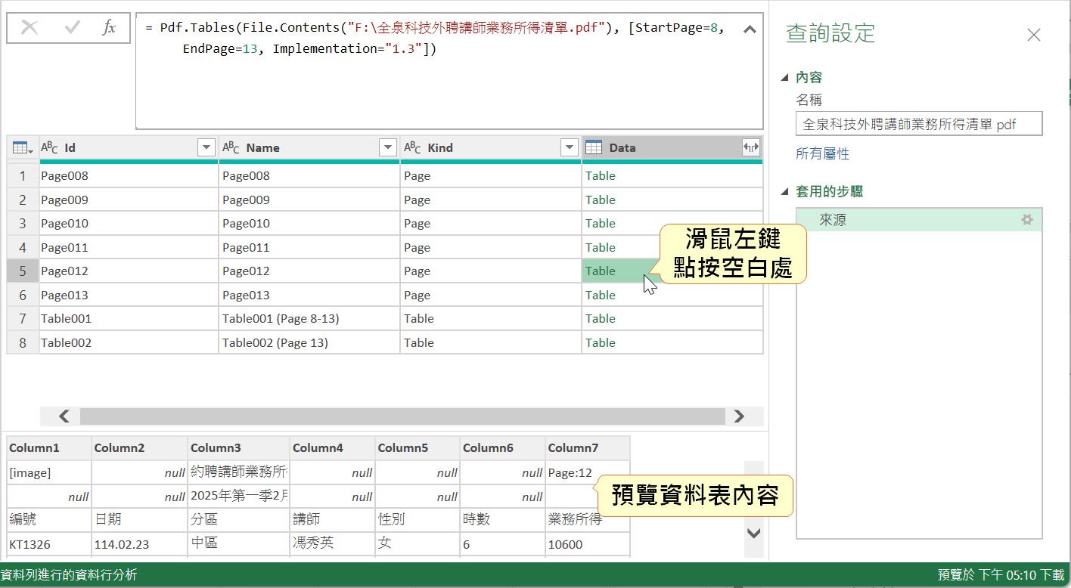The width and height of the screenshot is (1071, 588).
Task: Open the Name column filter dropdown
Action: click(x=387, y=148)
